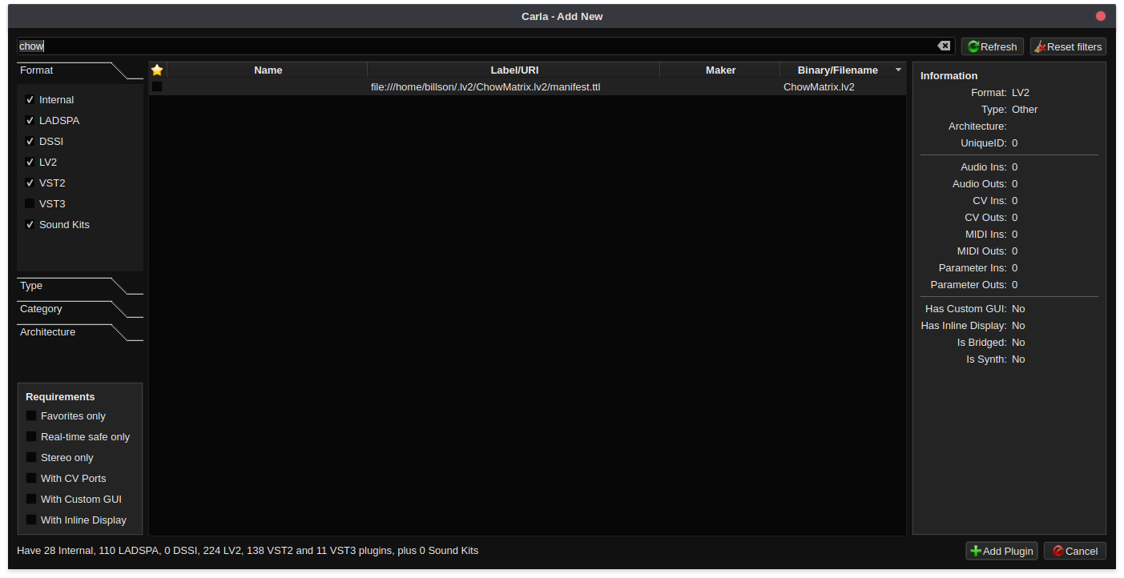Enable Favorites only requirement
Viewport: 1124px width, 578px height.
31,416
